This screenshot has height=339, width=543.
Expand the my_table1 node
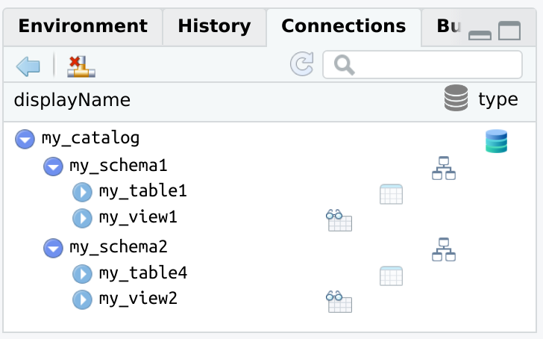[x=81, y=193]
